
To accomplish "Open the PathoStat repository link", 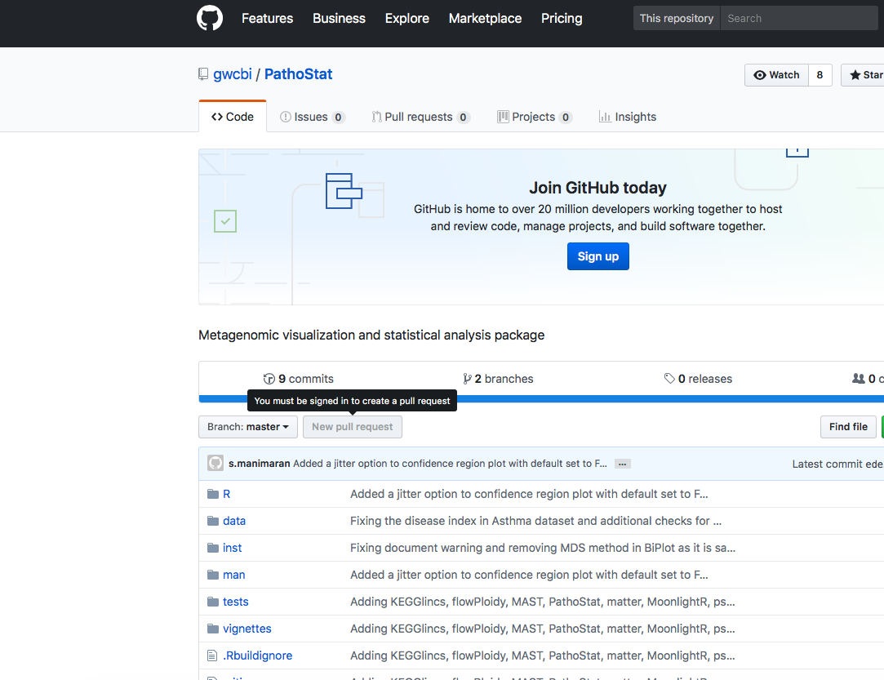I will (298, 74).
